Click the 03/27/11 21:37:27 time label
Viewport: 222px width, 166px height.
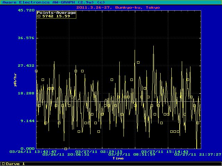[197, 155]
